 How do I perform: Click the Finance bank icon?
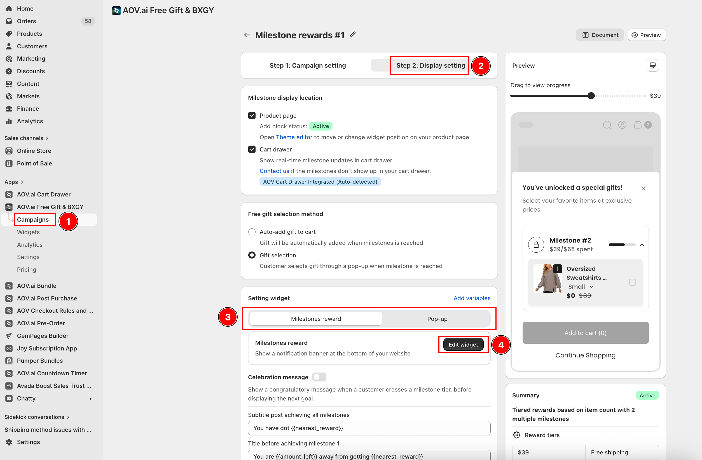pyautogui.click(x=9, y=109)
